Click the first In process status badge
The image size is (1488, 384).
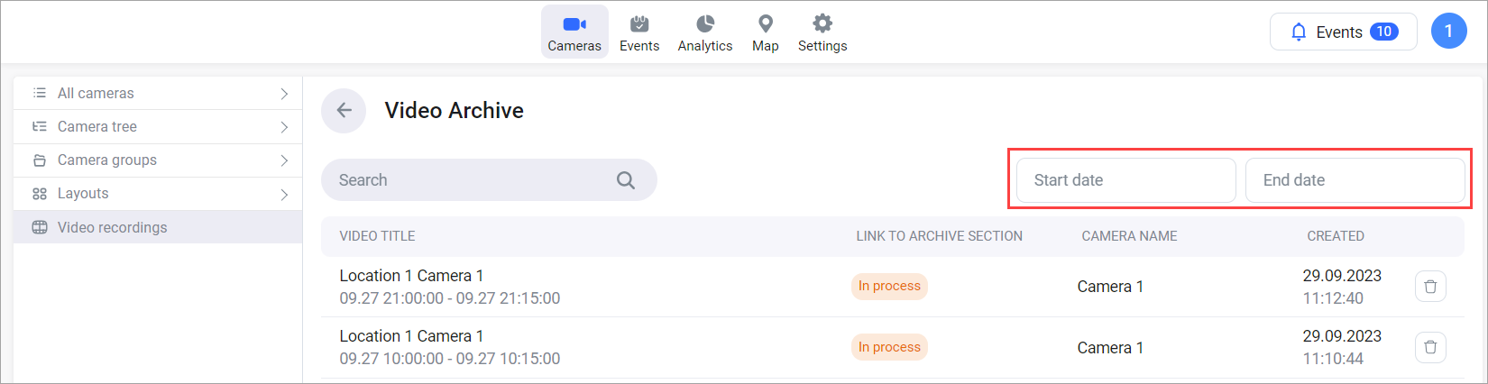(889, 286)
